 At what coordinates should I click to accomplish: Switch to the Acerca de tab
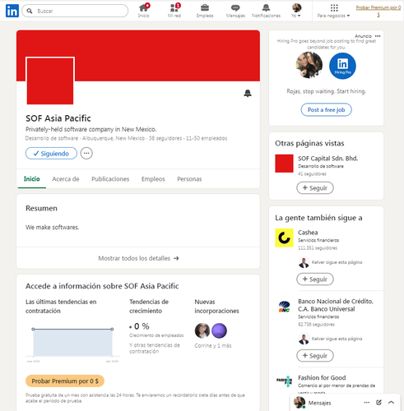tap(66, 179)
